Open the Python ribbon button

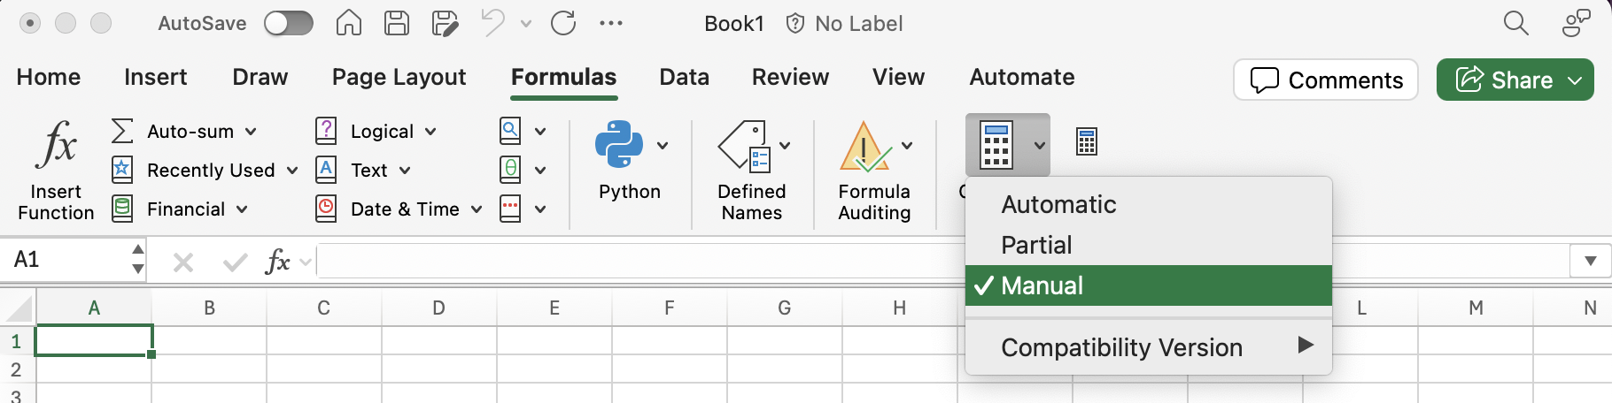click(x=620, y=146)
